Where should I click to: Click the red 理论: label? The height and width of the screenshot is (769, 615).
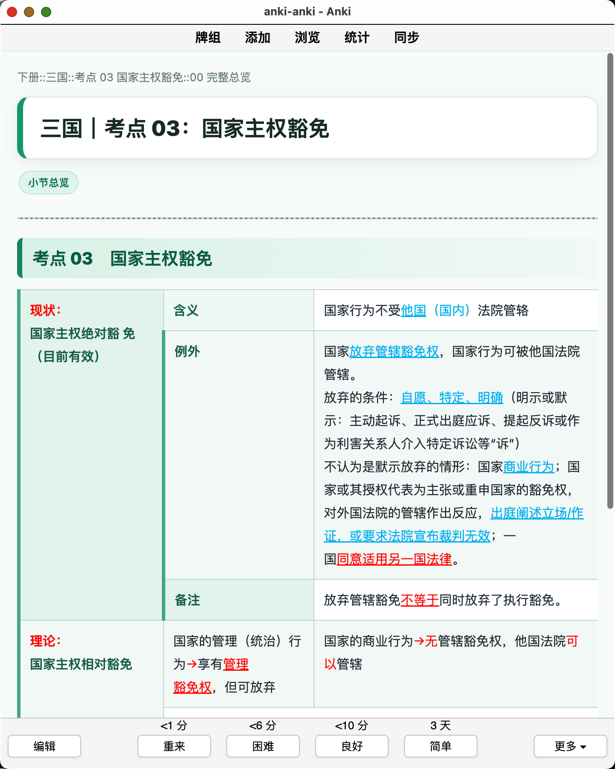[46, 641]
